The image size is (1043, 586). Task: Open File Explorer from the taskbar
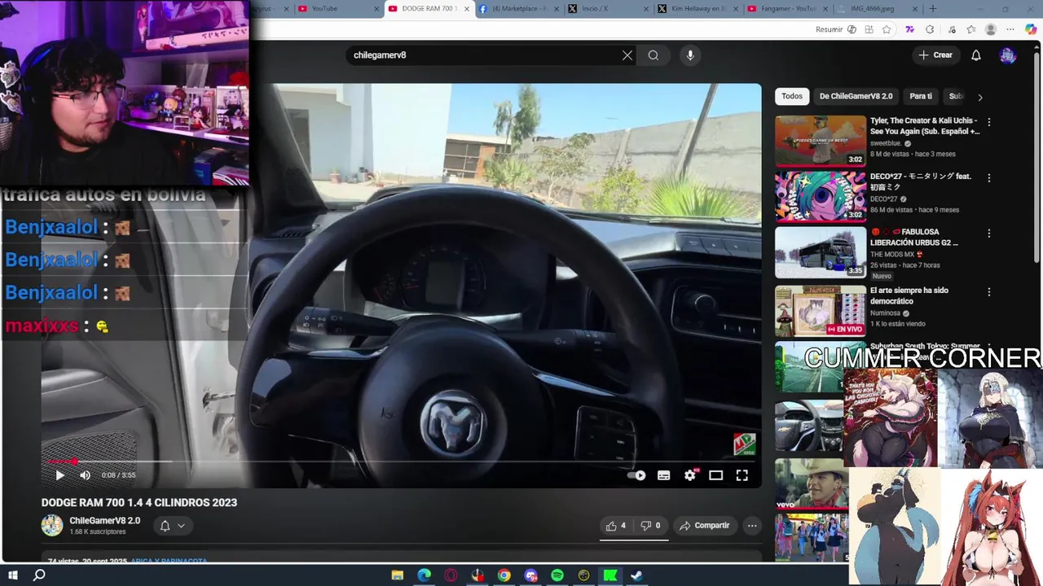398,575
